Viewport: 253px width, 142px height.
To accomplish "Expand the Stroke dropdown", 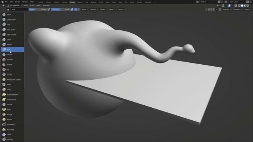I will pyautogui.click(x=104, y=9).
